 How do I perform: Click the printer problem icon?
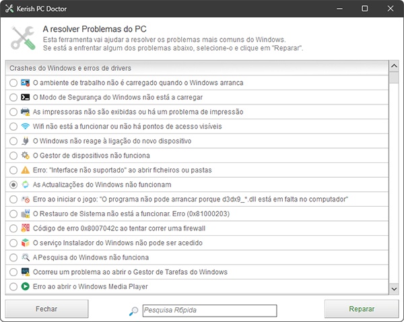coord(26,112)
